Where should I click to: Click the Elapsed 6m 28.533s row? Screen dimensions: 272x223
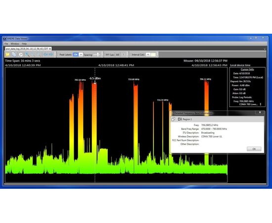tap(240, 81)
